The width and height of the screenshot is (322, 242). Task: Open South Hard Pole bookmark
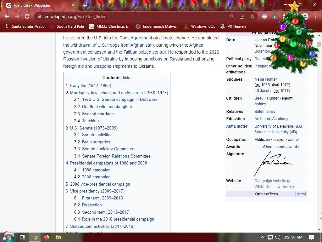[67, 26]
